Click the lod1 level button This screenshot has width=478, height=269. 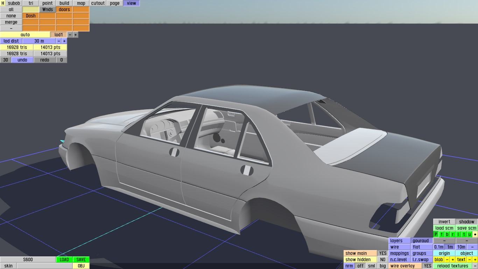(59, 35)
